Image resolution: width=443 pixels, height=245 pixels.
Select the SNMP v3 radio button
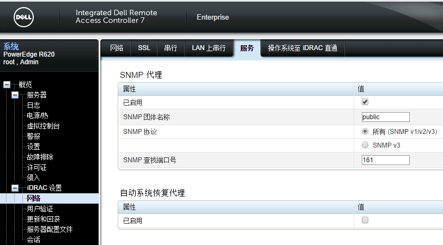[x=365, y=145]
